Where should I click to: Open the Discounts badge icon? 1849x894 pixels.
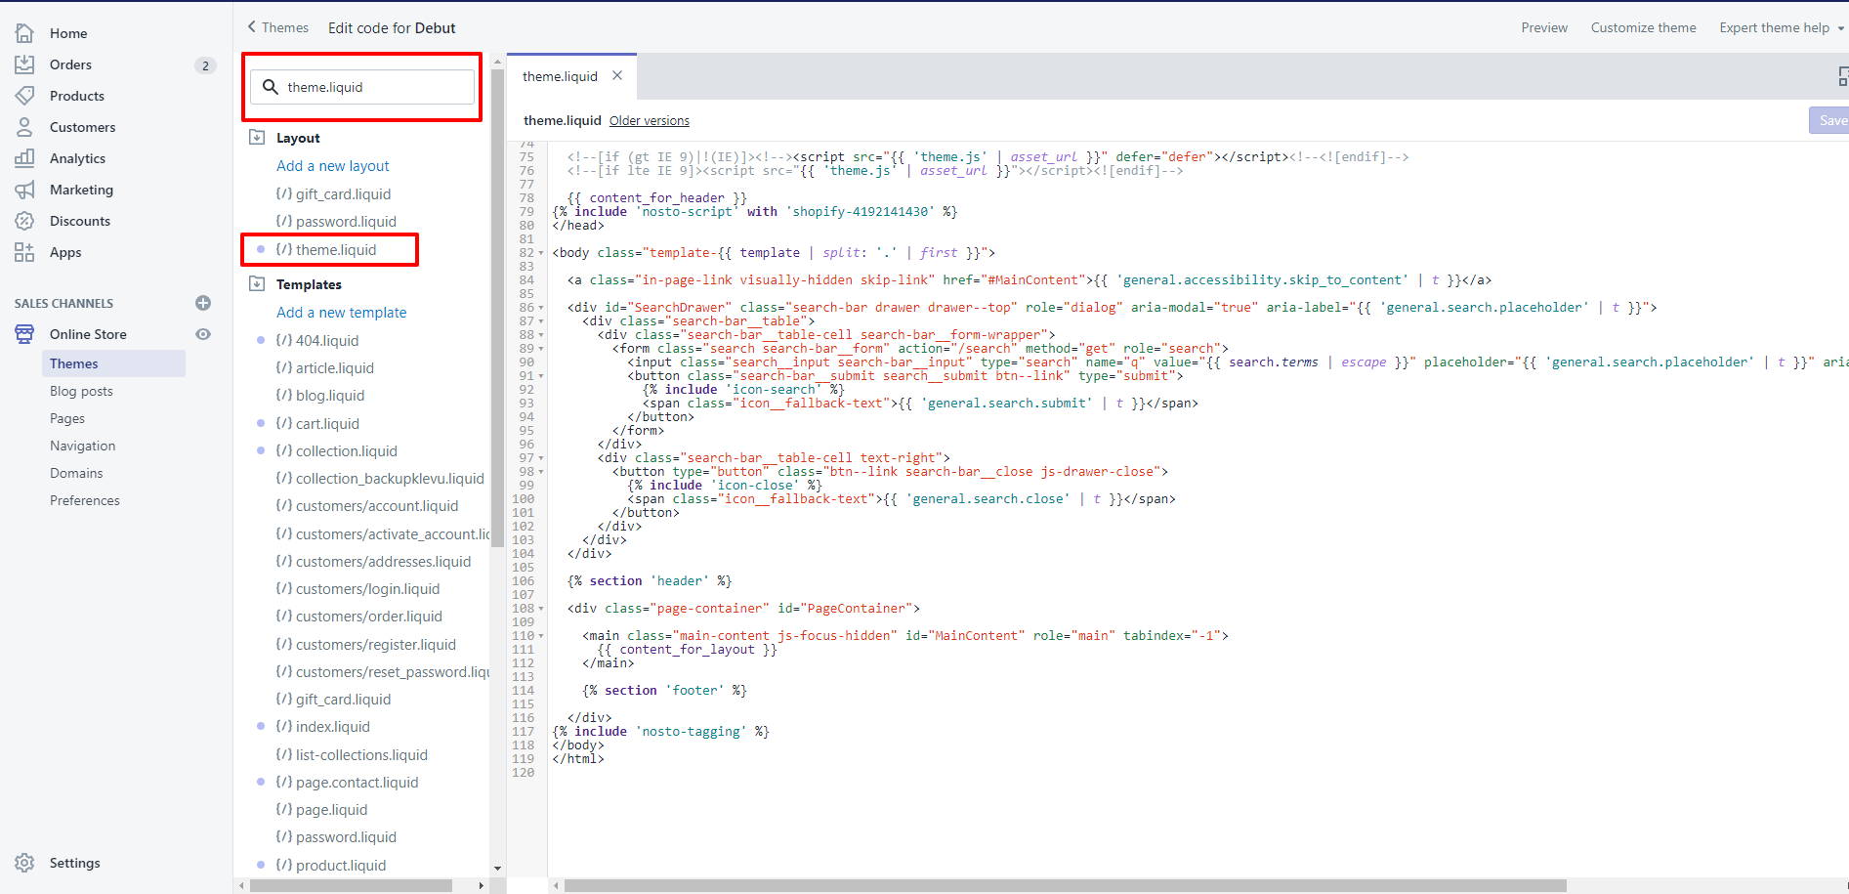pyautogui.click(x=24, y=221)
